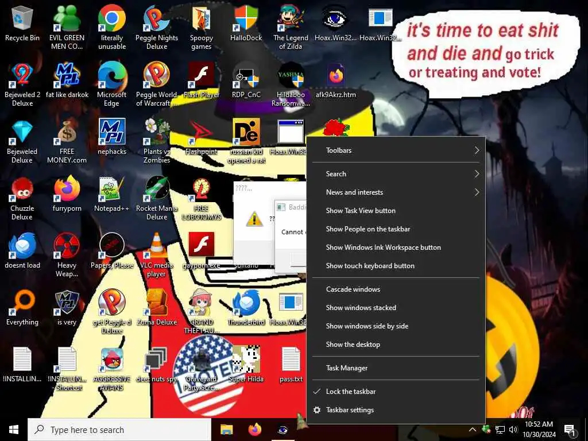Choose Show windows stacked
Viewport: 588px width, 441px height.
coord(396,308)
